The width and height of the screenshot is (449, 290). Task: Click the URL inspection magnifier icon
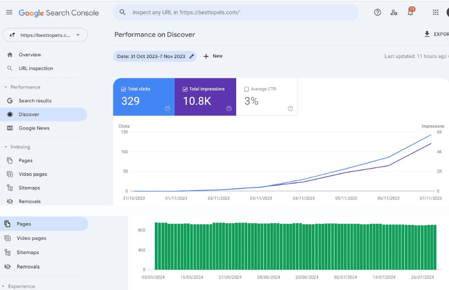click(10, 68)
